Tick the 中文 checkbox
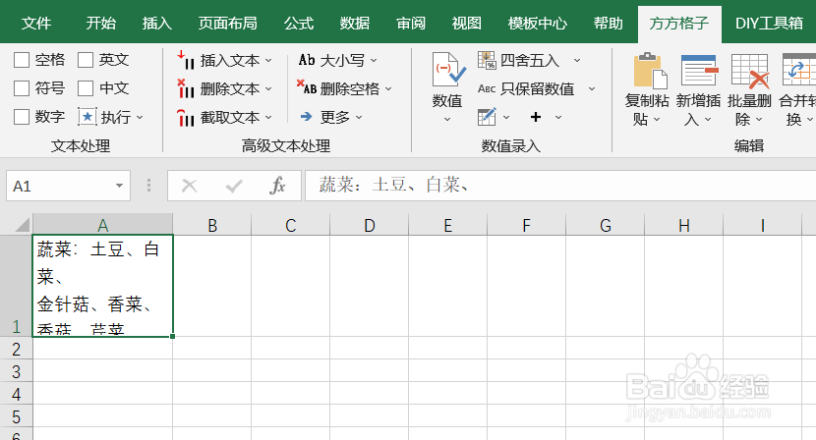The height and width of the screenshot is (440, 816). [86, 88]
